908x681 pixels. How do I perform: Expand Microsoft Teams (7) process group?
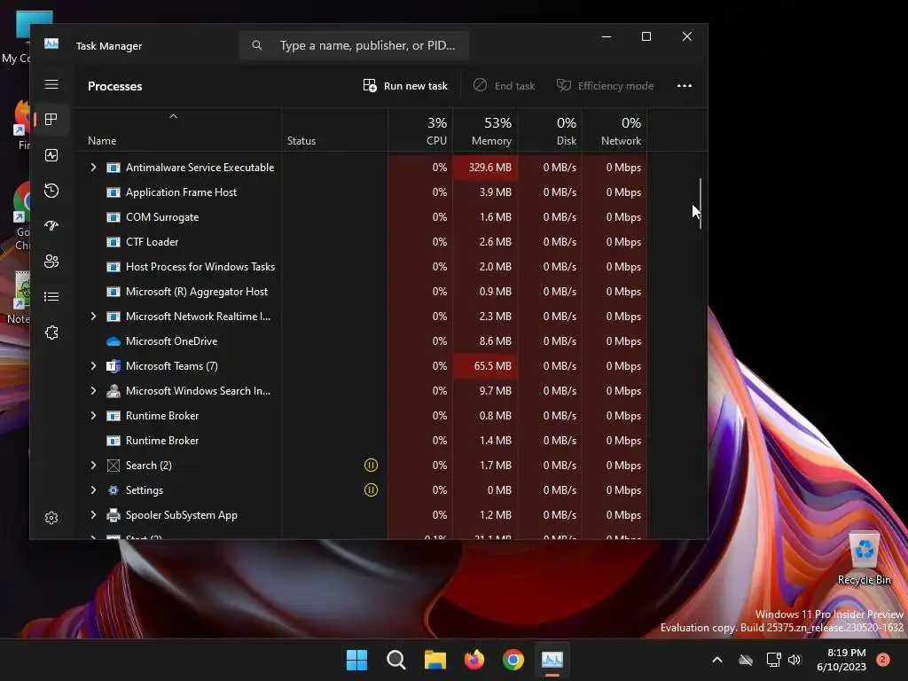coord(93,366)
